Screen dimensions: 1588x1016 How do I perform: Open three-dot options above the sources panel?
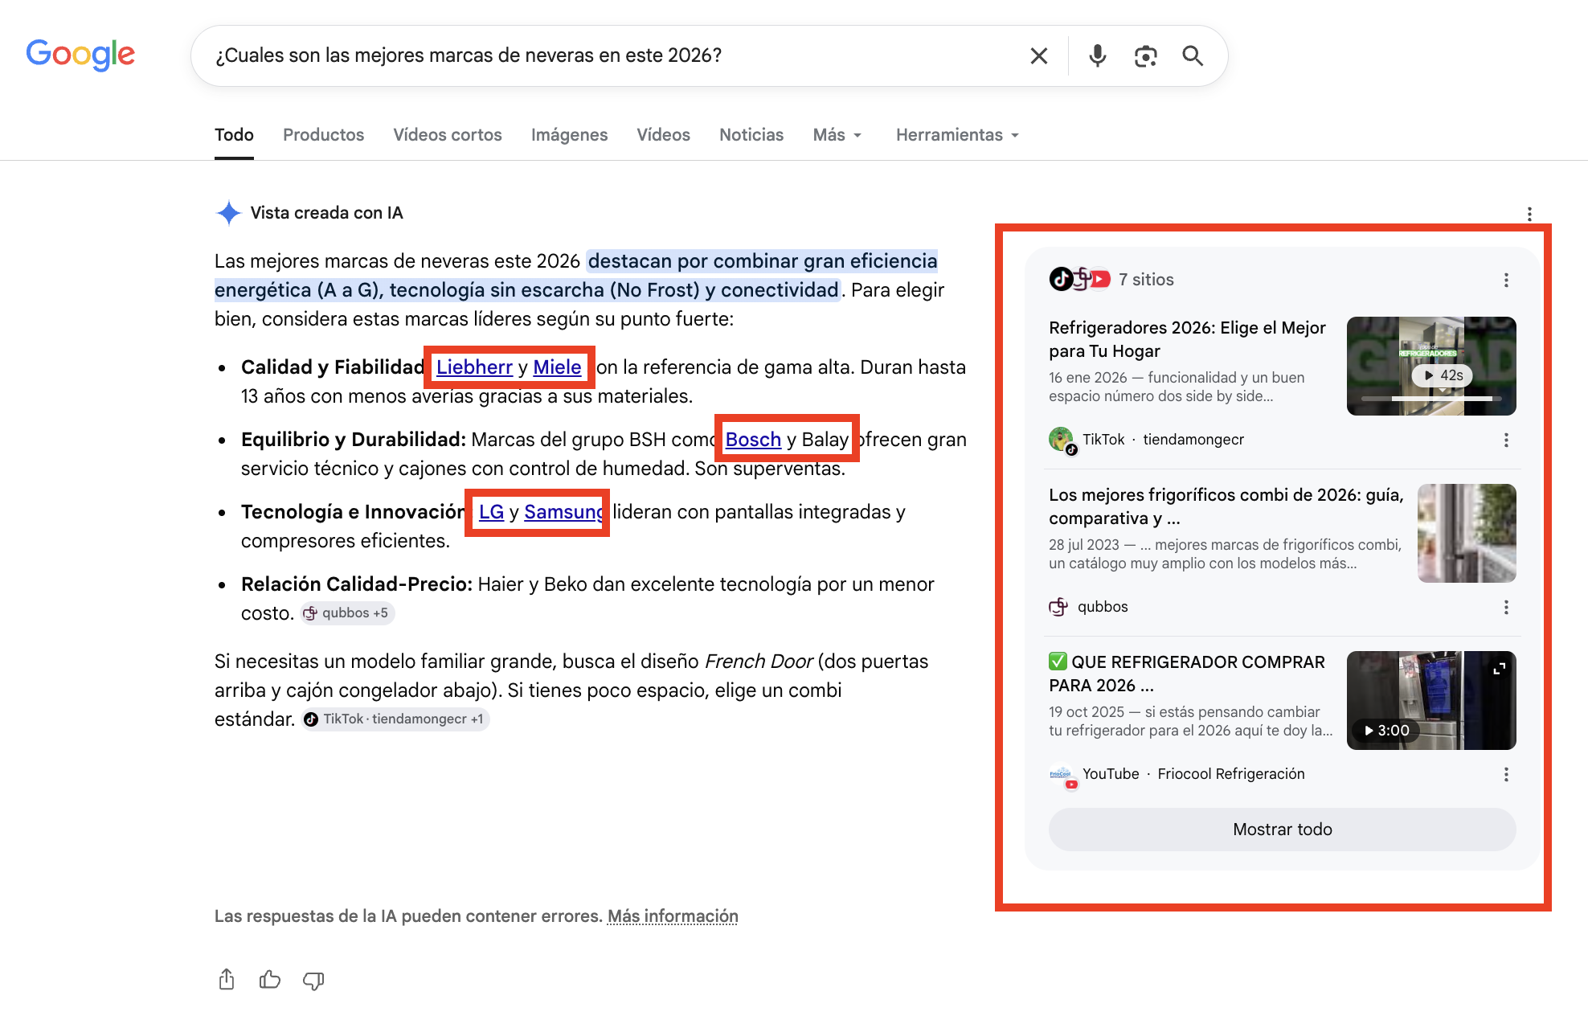pyautogui.click(x=1529, y=214)
